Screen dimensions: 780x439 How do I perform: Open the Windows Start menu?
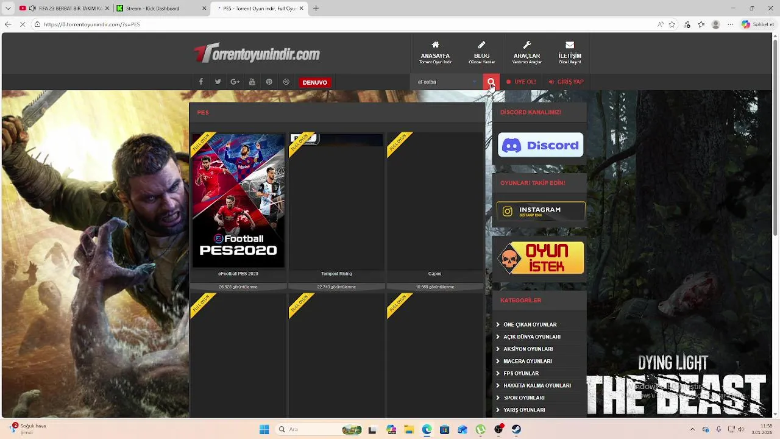264,430
